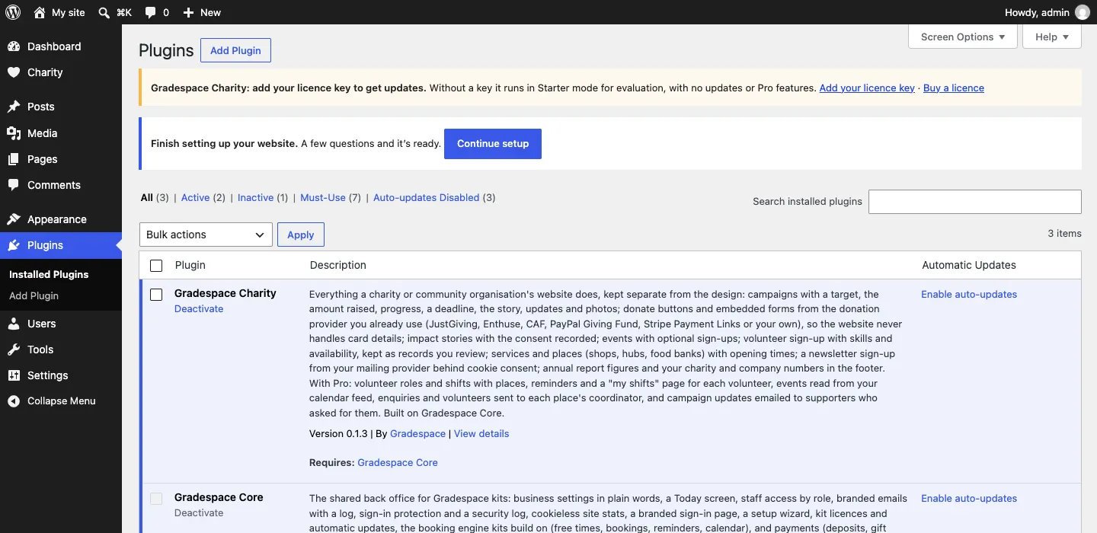Expand the Screen Options panel

click(963, 37)
